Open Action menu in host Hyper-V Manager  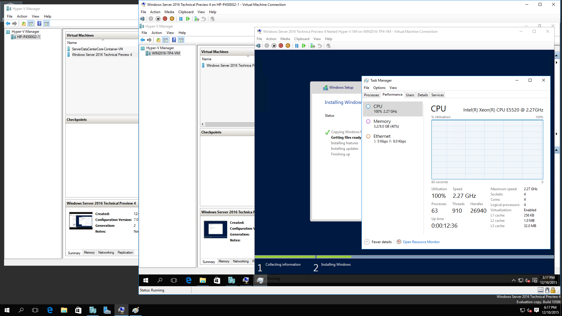(22, 16)
